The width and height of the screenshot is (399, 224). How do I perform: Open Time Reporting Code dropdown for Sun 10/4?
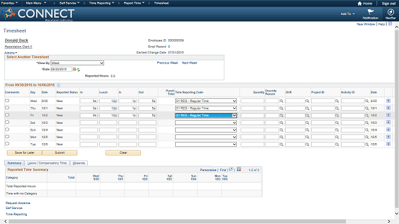click(x=206, y=130)
